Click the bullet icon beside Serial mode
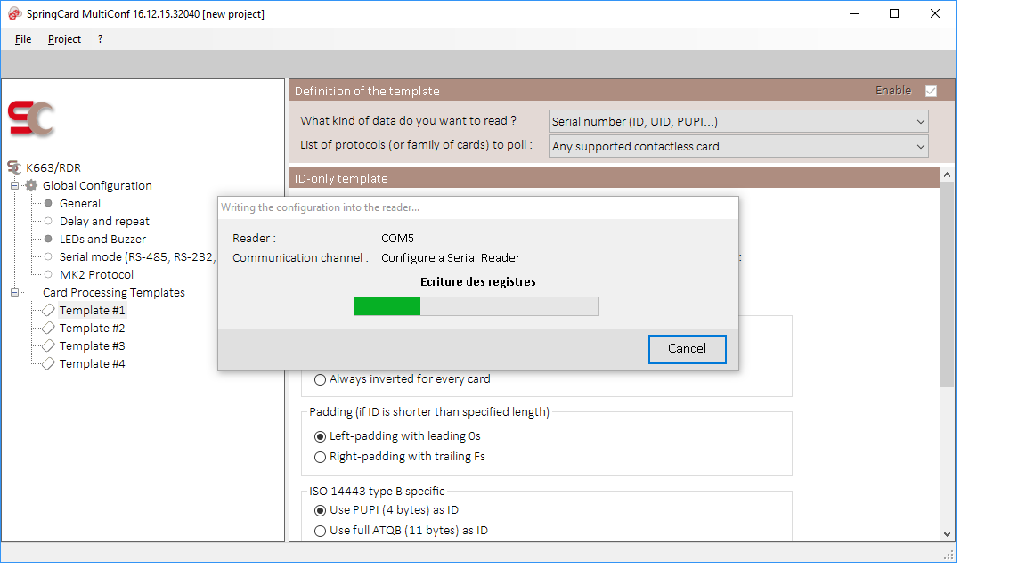Screen dimensions: 1026x577 [48, 256]
